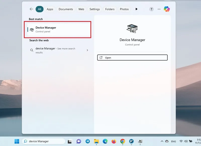Image resolution: width=201 pixels, height=146 pixels.
Task: Expand the web result chevron arrow
Action: 87,50
